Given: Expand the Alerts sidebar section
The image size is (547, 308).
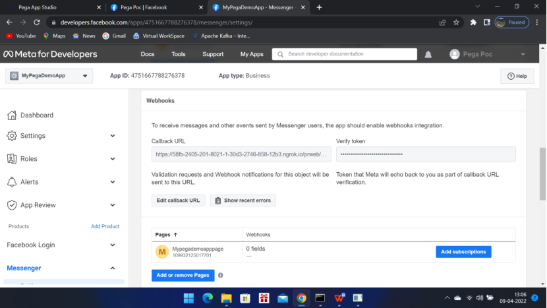Looking at the screenshot, I should tap(113, 182).
